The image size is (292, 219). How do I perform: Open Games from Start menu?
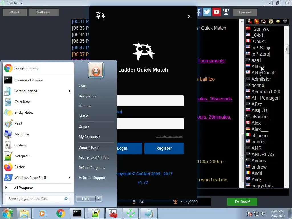(x=84, y=127)
